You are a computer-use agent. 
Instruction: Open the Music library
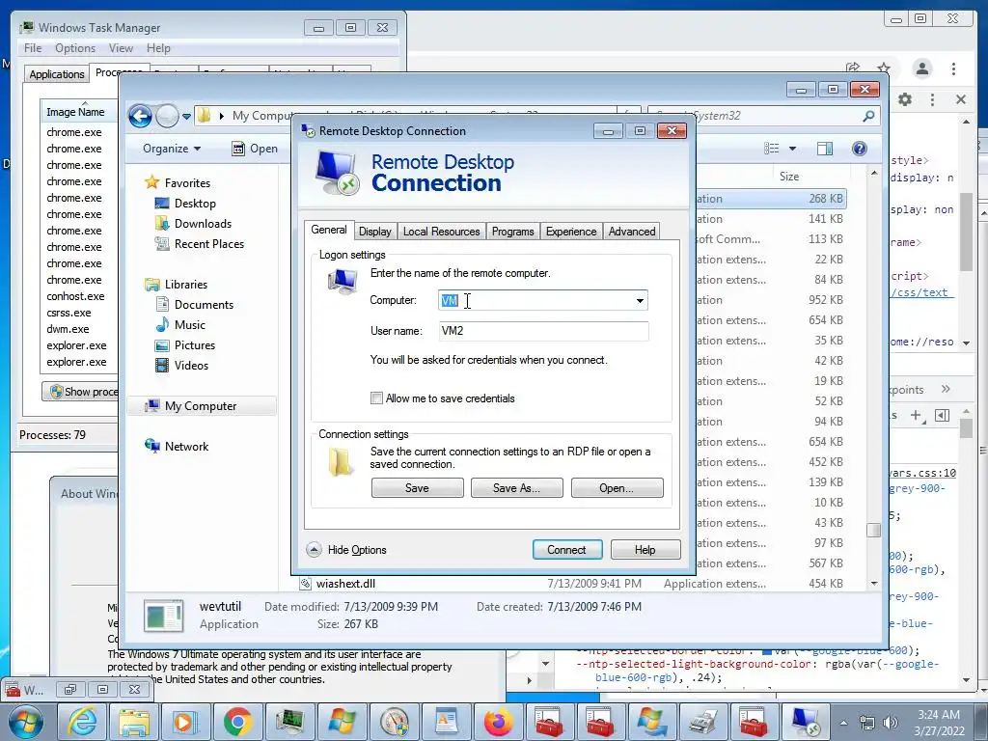190,325
